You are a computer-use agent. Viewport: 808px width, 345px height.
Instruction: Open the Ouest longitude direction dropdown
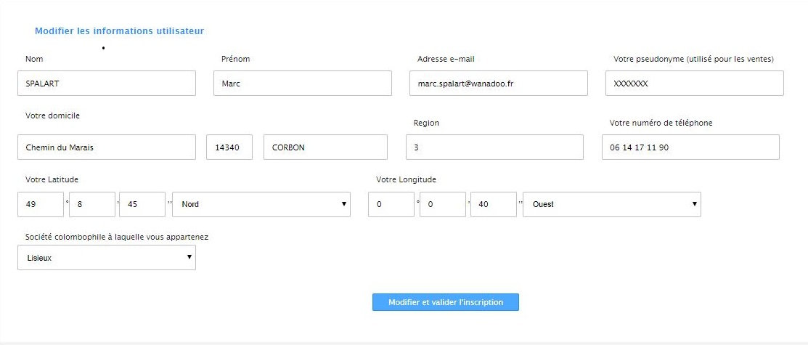pos(612,204)
